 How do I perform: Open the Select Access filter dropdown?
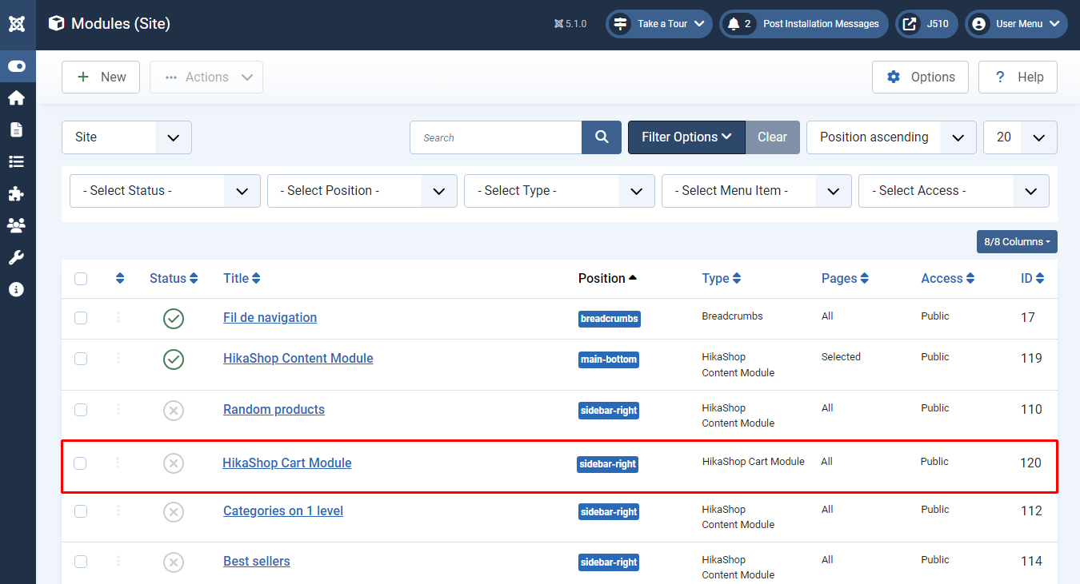[x=954, y=191]
